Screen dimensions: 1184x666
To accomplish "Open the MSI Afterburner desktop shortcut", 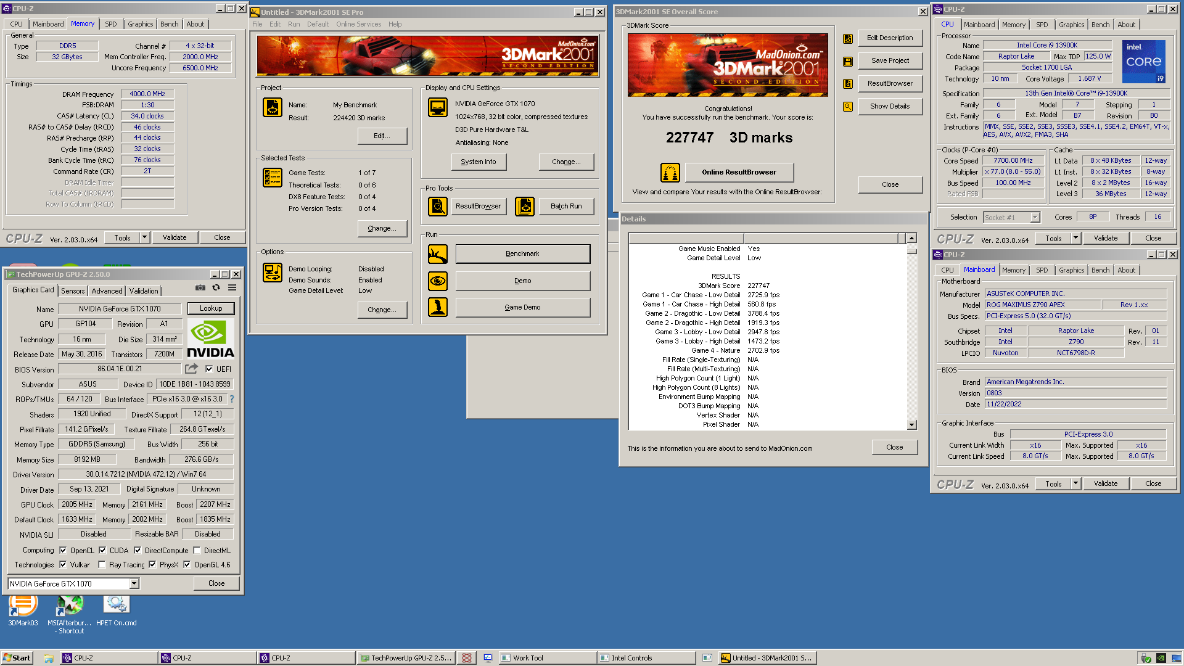I will click(x=69, y=614).
